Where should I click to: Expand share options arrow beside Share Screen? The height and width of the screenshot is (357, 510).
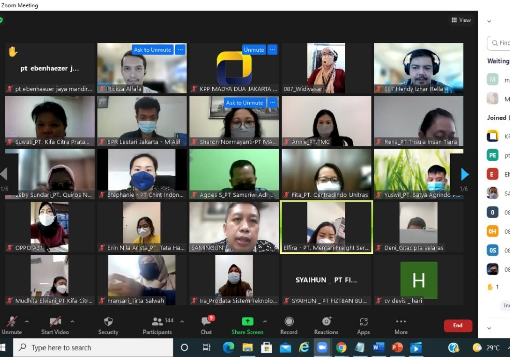coord(265,321)
